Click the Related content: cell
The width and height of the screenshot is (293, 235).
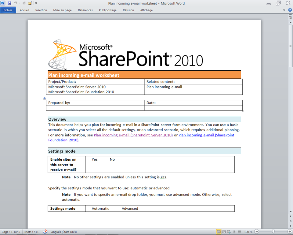194,81
